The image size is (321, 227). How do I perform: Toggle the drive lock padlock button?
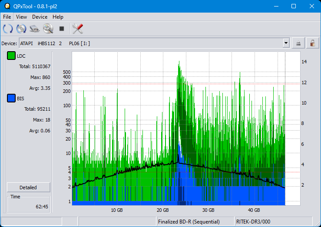click(x=311, y=43)
